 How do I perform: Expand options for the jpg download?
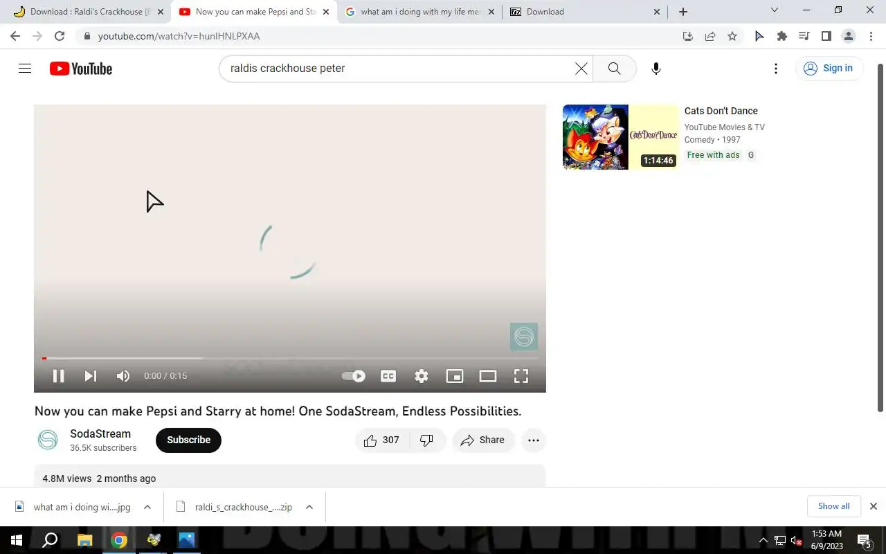[147, 507]
